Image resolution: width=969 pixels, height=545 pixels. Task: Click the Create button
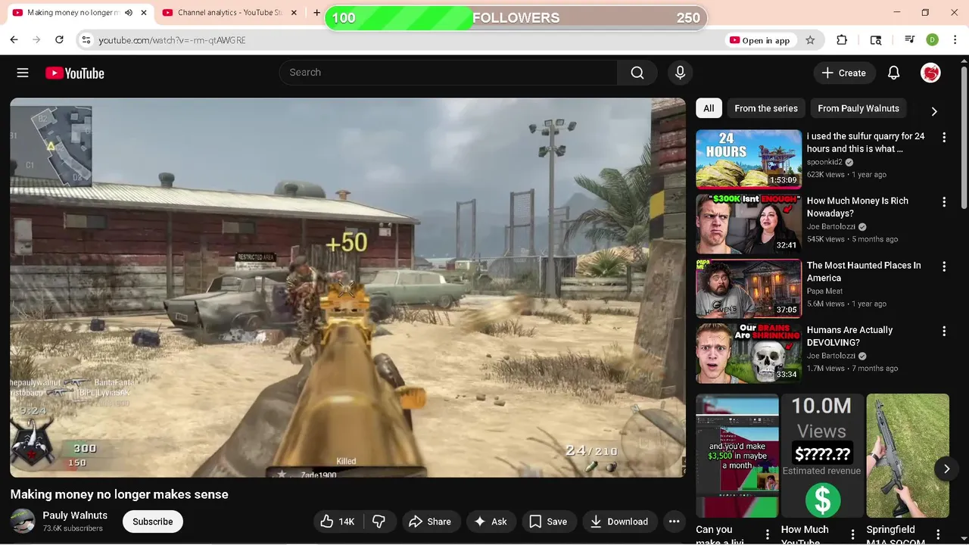844,73
